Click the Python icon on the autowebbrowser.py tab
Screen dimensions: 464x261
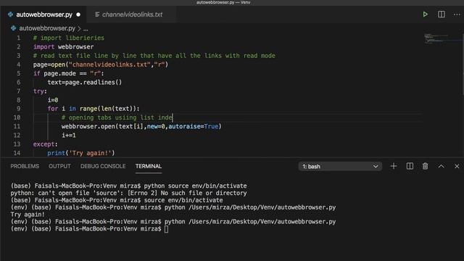(x=10, y=14)
